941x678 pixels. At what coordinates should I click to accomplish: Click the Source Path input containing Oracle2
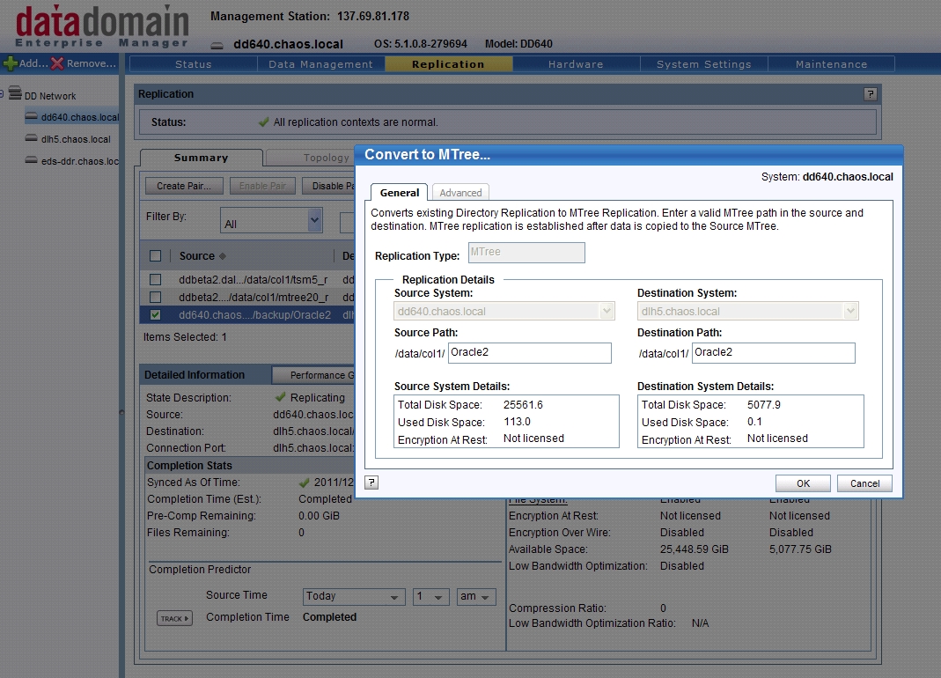pos(528,352)
